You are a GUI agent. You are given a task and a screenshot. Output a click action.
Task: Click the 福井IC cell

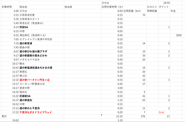pyautogui.click(x=42, y=92)
